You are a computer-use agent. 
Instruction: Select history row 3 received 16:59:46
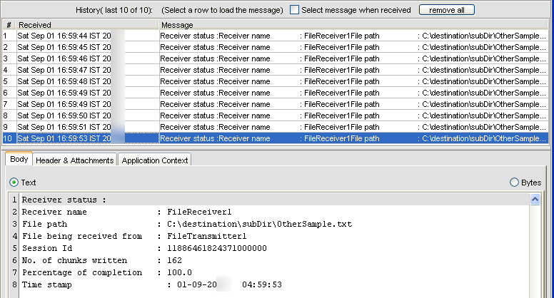(x=276, y=58)
